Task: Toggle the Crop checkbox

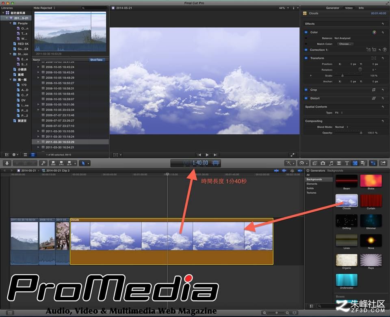Action: pos(306,90)
